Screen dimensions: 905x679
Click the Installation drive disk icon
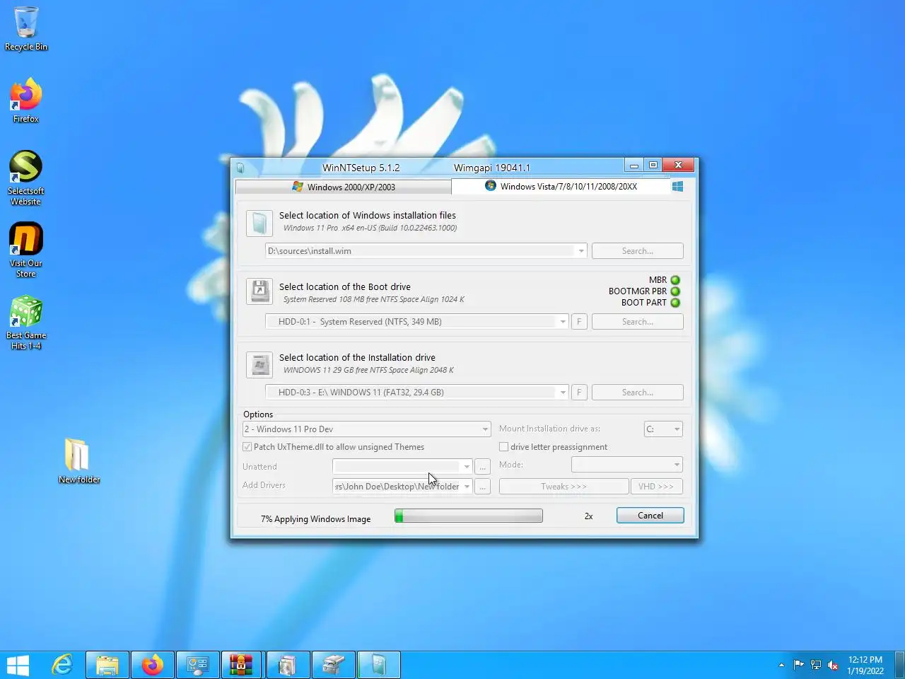pyautogui.click(x=259, y=364)
